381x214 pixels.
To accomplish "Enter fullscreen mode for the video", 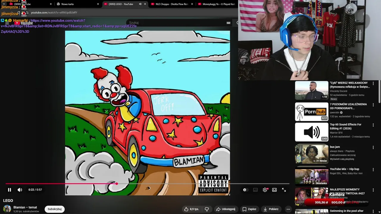I will click(284, 190).
